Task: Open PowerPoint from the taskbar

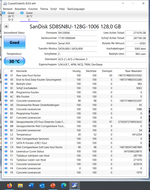Action: click(x=53, y=186)
